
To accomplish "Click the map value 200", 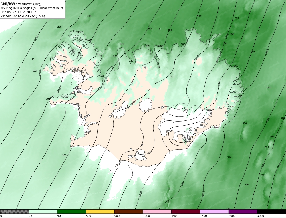I will click(59, 27).
